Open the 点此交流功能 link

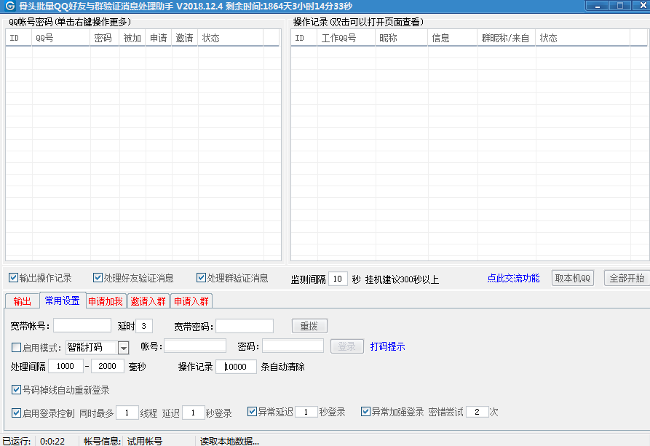click(513, 278)
